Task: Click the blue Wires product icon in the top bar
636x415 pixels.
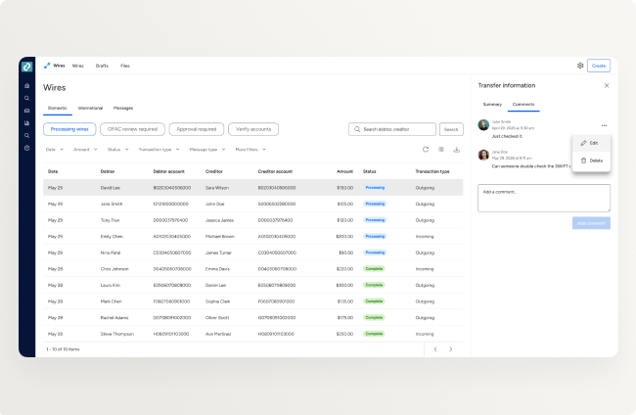Action: (x=47, y=66)
